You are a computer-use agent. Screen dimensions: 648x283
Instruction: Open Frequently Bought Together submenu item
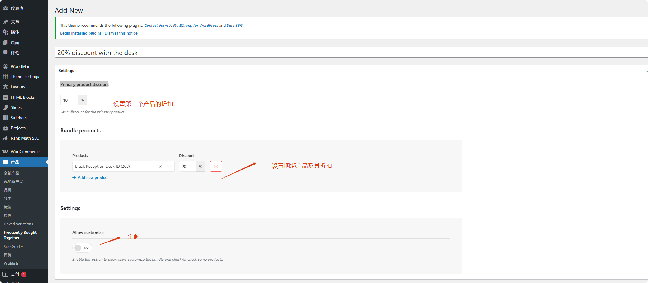coord(20,235)
